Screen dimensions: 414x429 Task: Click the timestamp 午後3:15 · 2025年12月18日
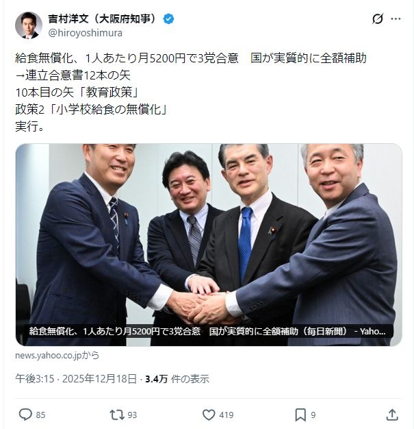pyautogui.click(x=76, y=379)
